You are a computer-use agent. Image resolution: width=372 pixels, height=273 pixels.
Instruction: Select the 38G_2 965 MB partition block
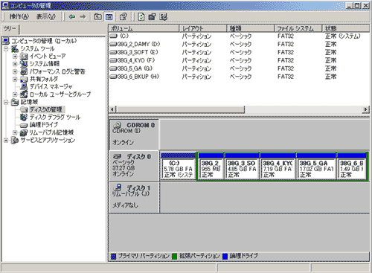tap(211, 166)
